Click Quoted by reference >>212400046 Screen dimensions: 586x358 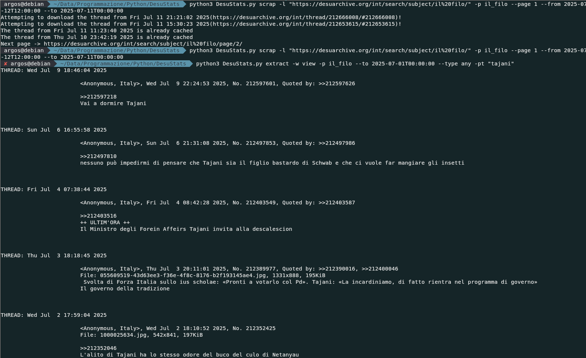pyautogui.click(x=380, y=269)
